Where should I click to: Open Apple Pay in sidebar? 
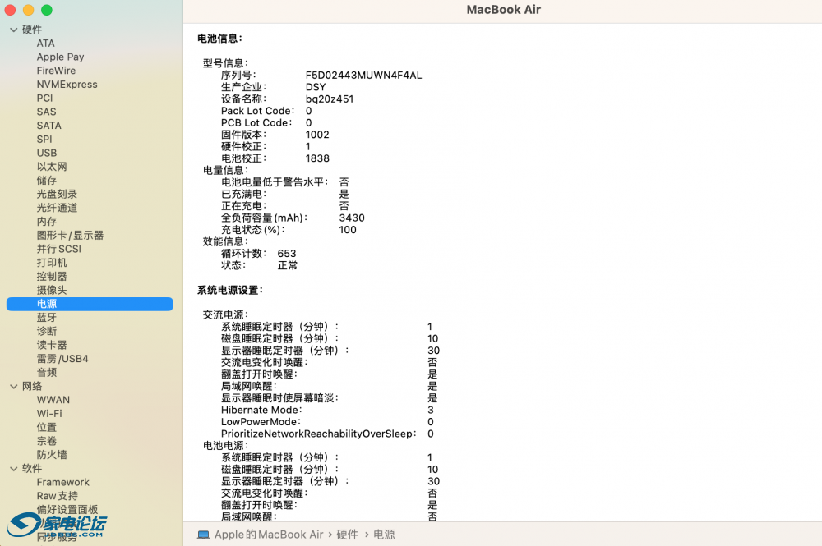60,57
